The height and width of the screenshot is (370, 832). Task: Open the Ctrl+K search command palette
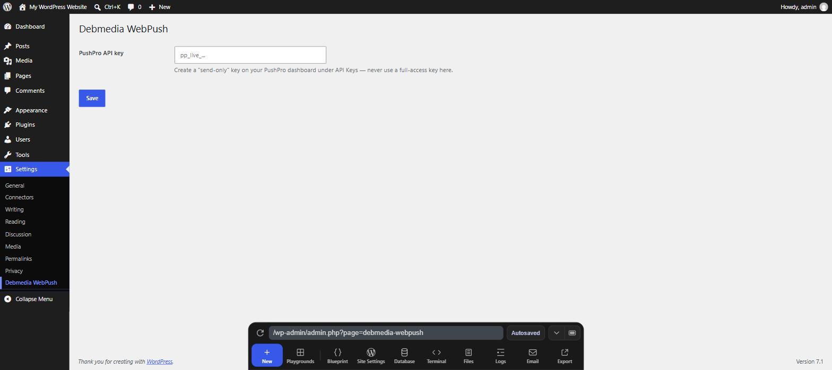(x=107, y=7)
